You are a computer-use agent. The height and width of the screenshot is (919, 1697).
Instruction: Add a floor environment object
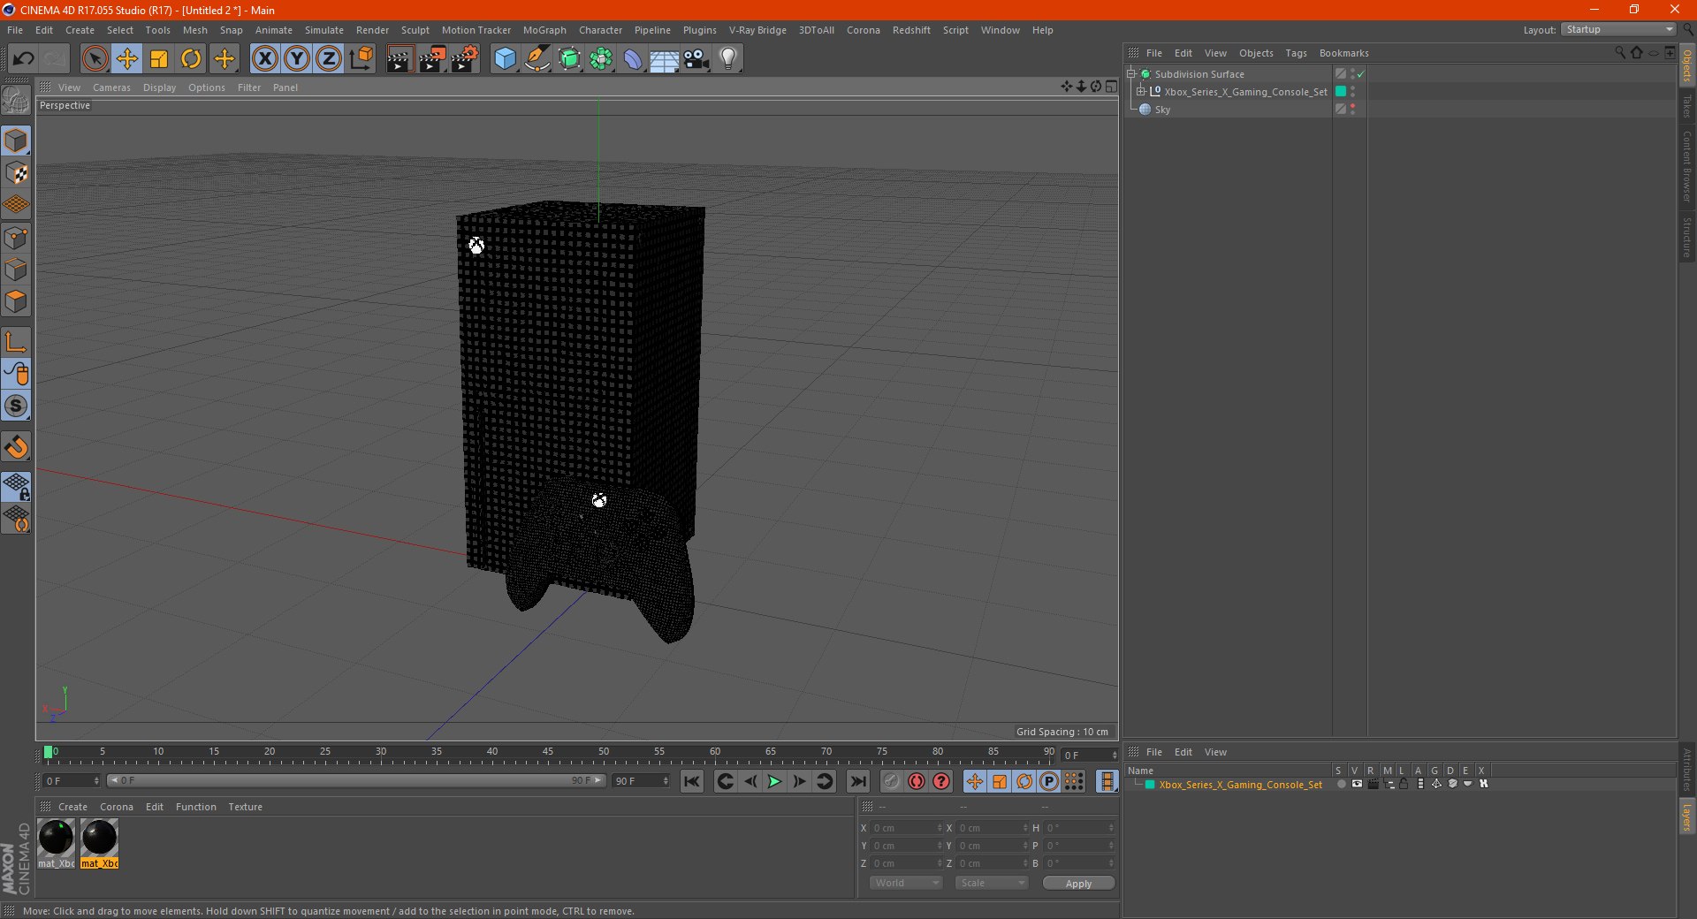(x=665, y=59)
